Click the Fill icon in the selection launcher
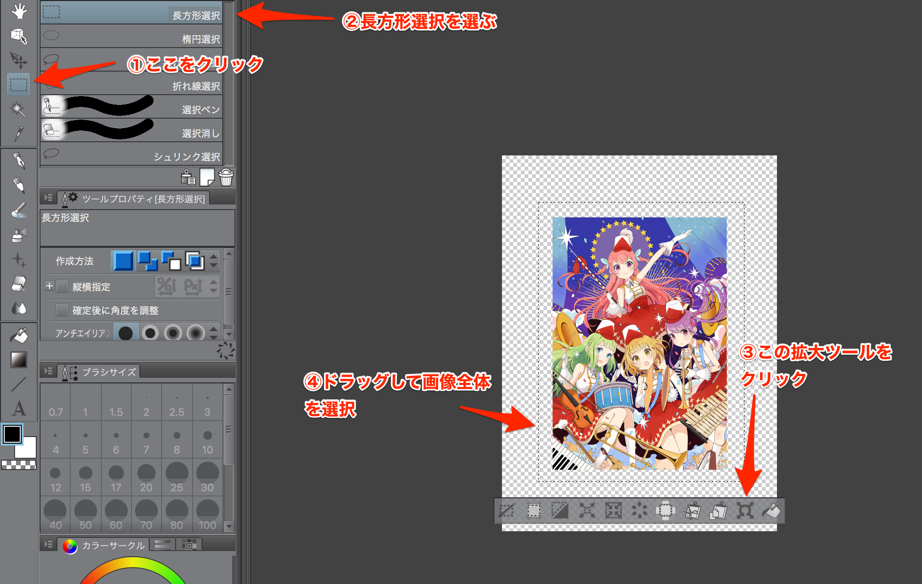 point(771,511)
